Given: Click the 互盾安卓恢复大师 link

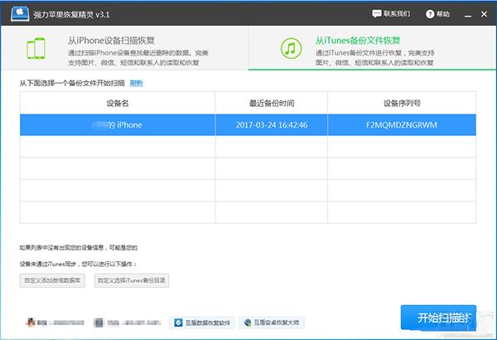Looking at the screenshot, I should (x=272, y=323).
